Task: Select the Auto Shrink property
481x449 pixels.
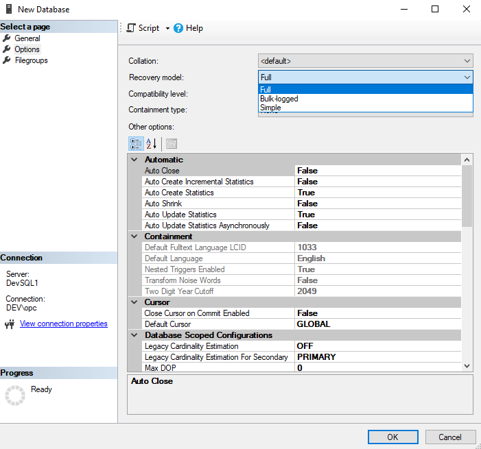Action: (301, 204)
